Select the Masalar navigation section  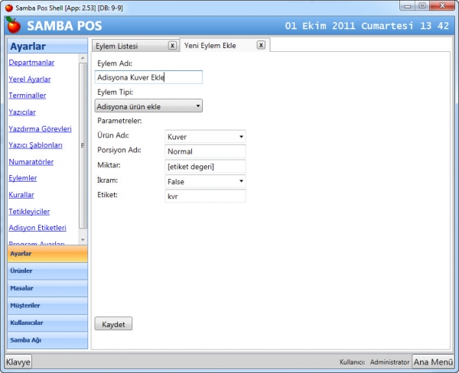47,288
